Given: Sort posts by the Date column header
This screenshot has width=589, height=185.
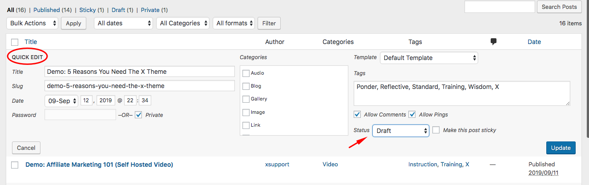Looking at the screenshot, I should pyautogui.click(x=534, y=42).
